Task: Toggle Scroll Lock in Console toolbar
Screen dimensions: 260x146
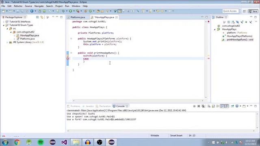Action: 213,106
